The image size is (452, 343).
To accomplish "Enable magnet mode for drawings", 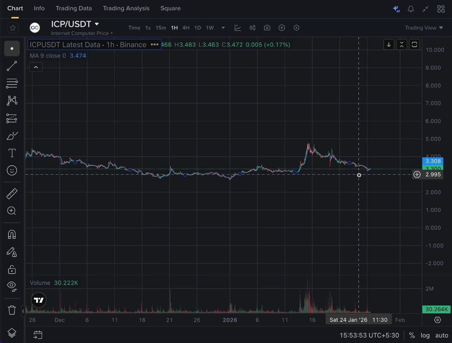I will [12, 234].
